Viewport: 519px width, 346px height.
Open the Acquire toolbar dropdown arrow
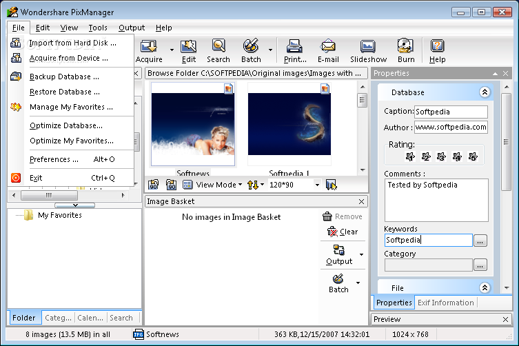172,50
